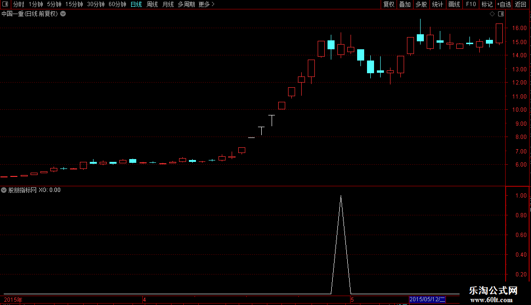Click the month 4 marker on time axis
Viewport: 531px width, 305px height.
pyautogui.click(x=144, y=299)
